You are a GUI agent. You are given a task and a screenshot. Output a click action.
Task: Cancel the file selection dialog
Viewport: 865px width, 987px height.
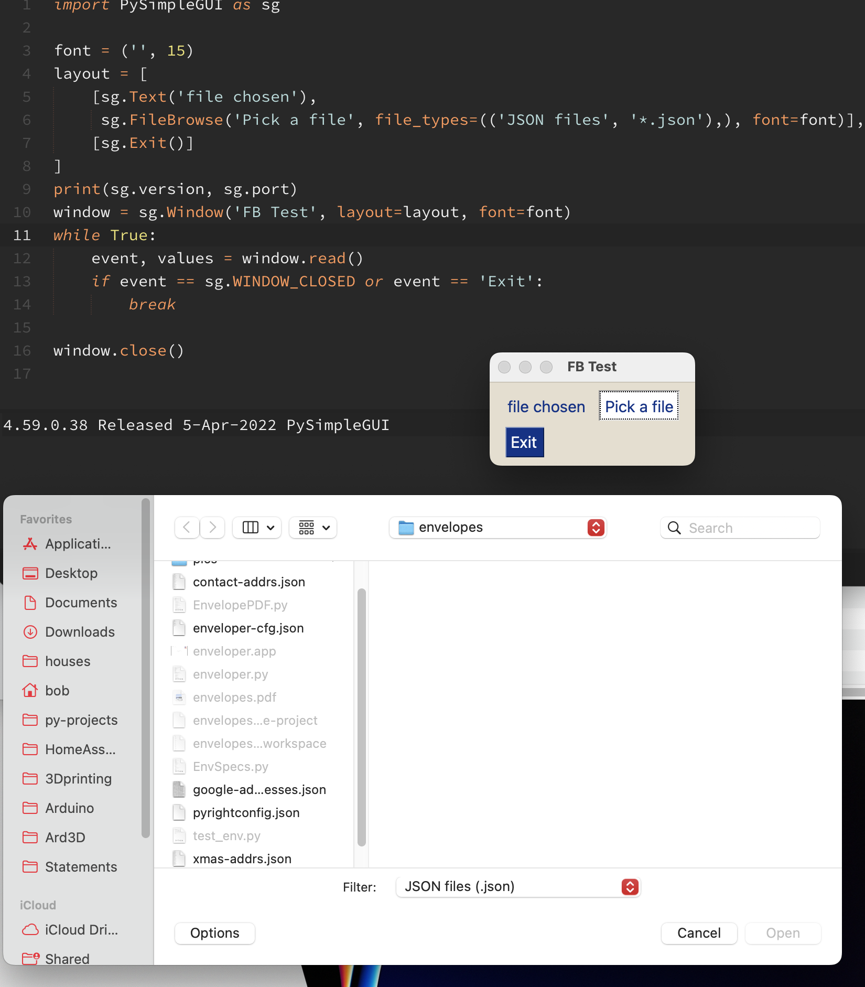pos(699,934)
